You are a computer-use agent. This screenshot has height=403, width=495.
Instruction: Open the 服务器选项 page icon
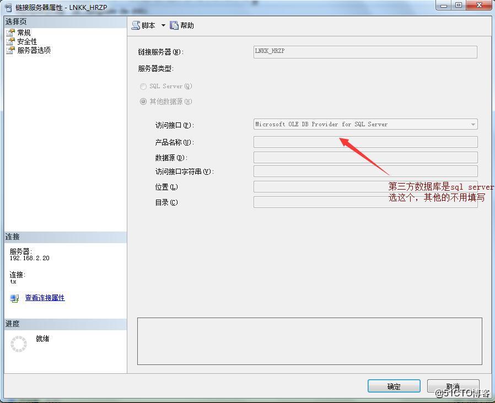(x=10, y=50)
